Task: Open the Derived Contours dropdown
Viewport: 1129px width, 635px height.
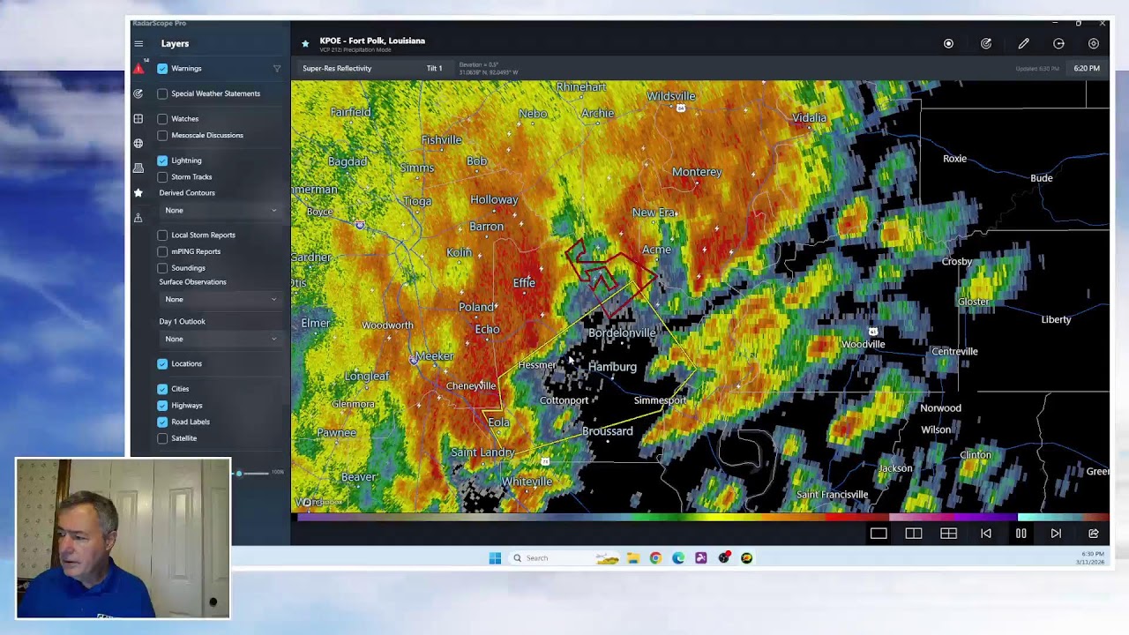Action: [221, 210]
